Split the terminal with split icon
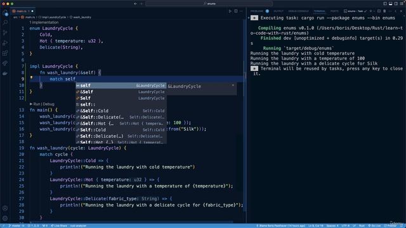This screenshot has height=228, width=406. [x=379, y=11]
